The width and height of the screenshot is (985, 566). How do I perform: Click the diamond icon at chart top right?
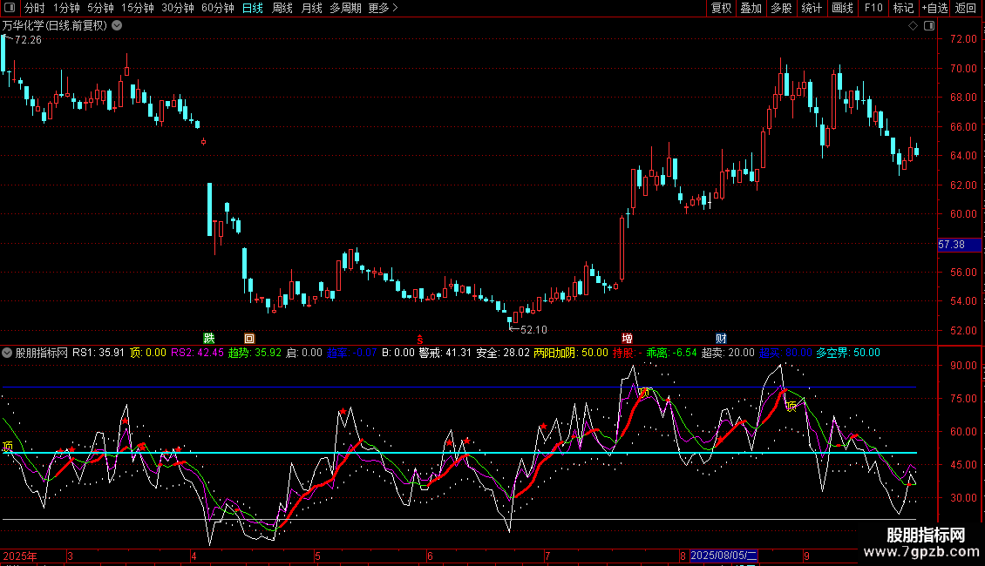pos(914,26)
